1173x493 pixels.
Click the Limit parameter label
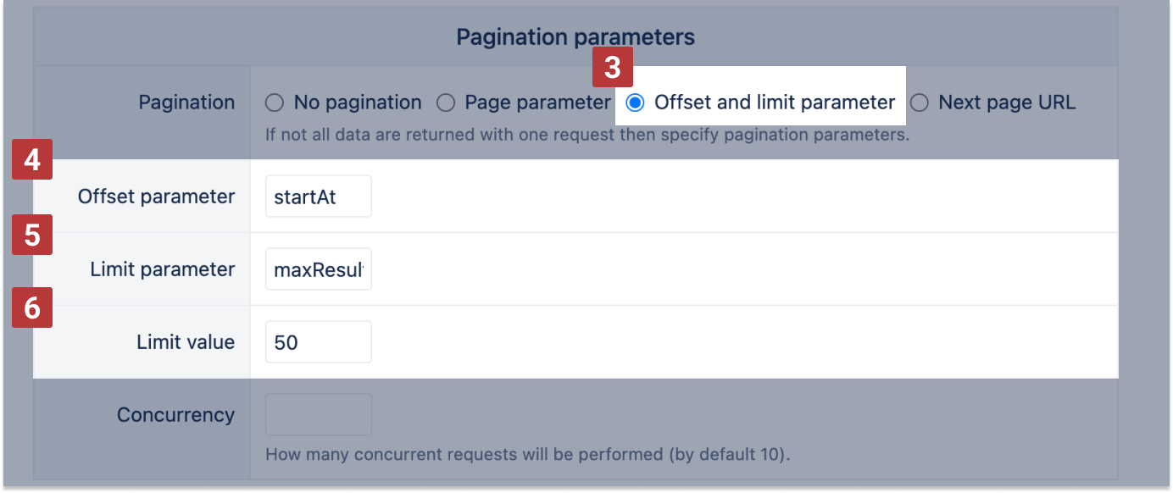click(x=163, y=269)
